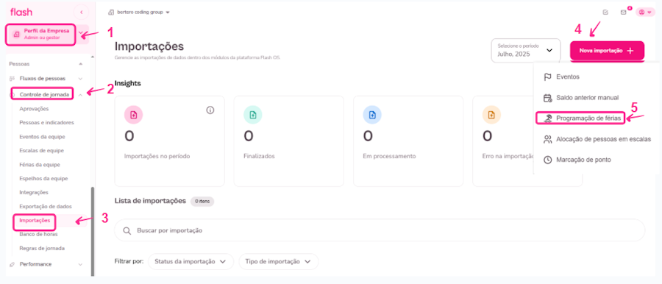This screenshot has width=662, height=284.
Task: Open Integrações in sidebar
Action: tap(34, 193)
